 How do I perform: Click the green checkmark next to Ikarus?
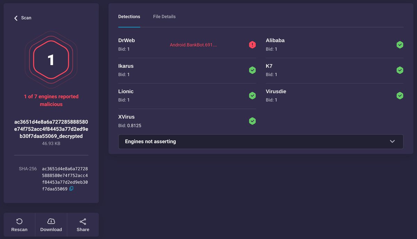click(252, 70)
